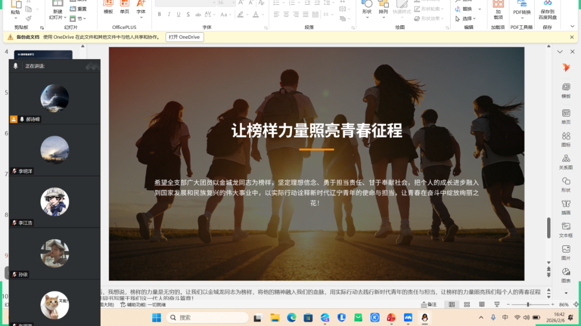This screenshot has height=326, width=581.
Task: Click the 打开 OneDrive button
Action: tap(184, 37)
